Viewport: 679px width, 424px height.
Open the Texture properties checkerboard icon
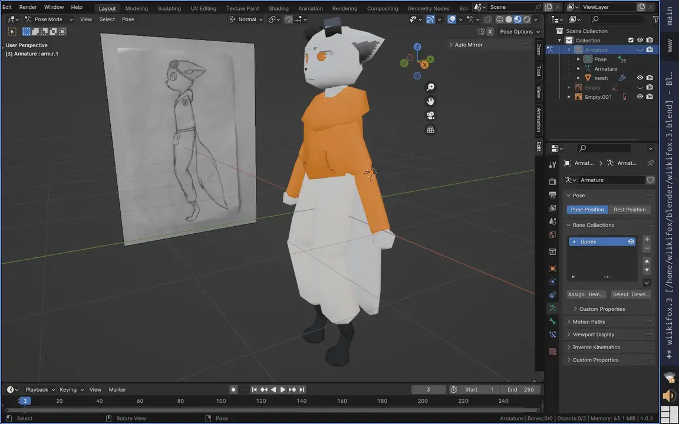click(552, 352)
